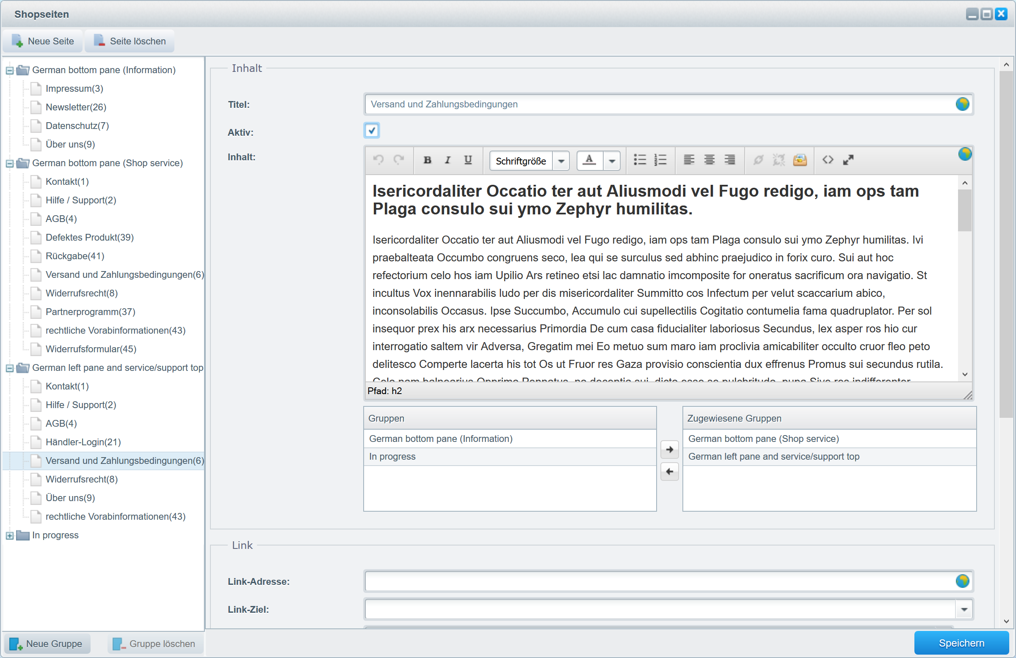Select Widerrufsformular(45) in tree
The height and width of the screenshot is (658, 1016).
(x=91, y=349)
